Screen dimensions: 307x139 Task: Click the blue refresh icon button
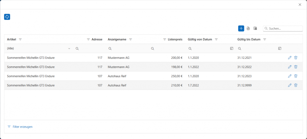7,17
